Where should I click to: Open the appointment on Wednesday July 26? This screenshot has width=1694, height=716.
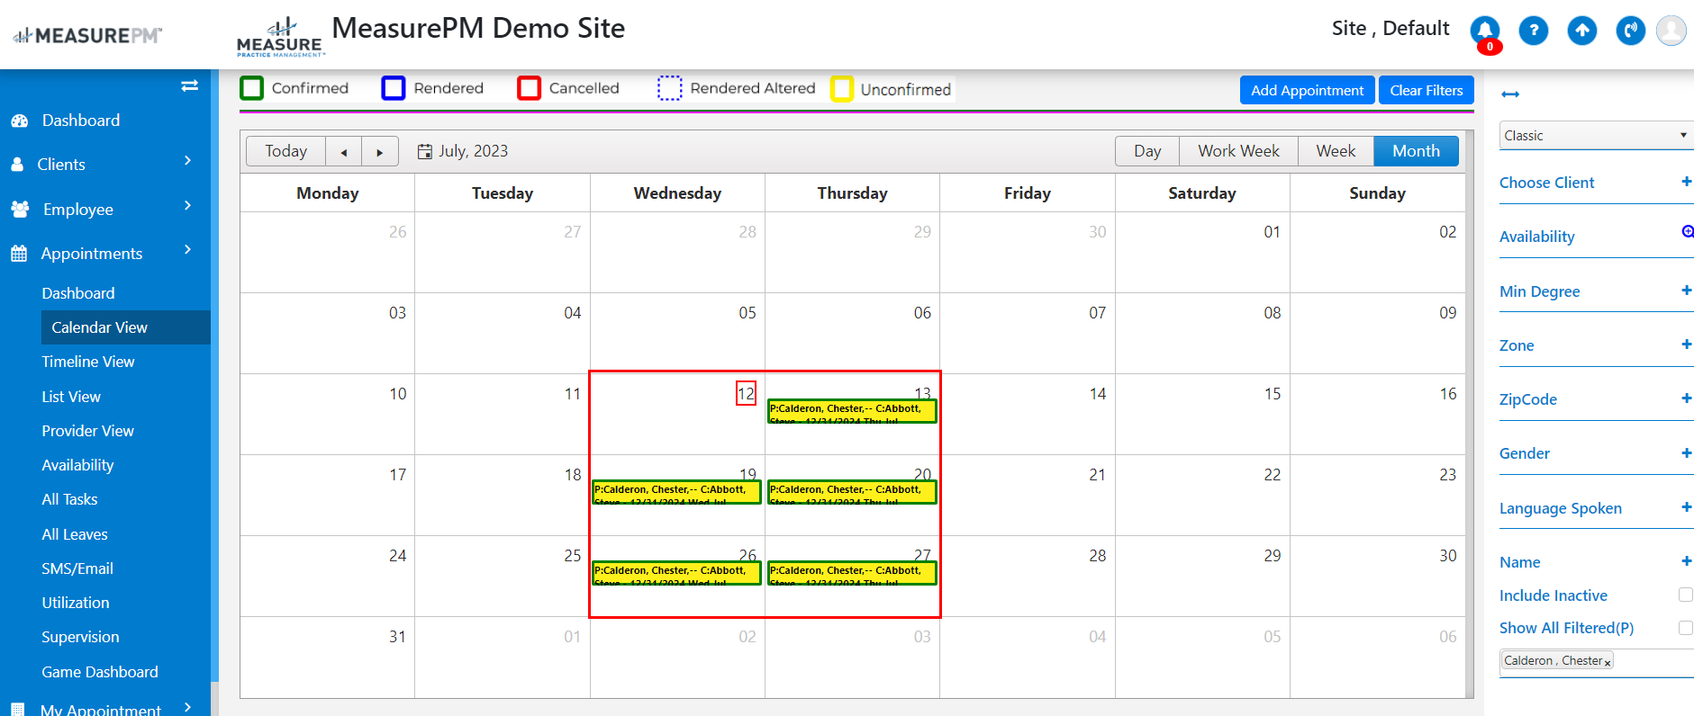pos(677,573)
